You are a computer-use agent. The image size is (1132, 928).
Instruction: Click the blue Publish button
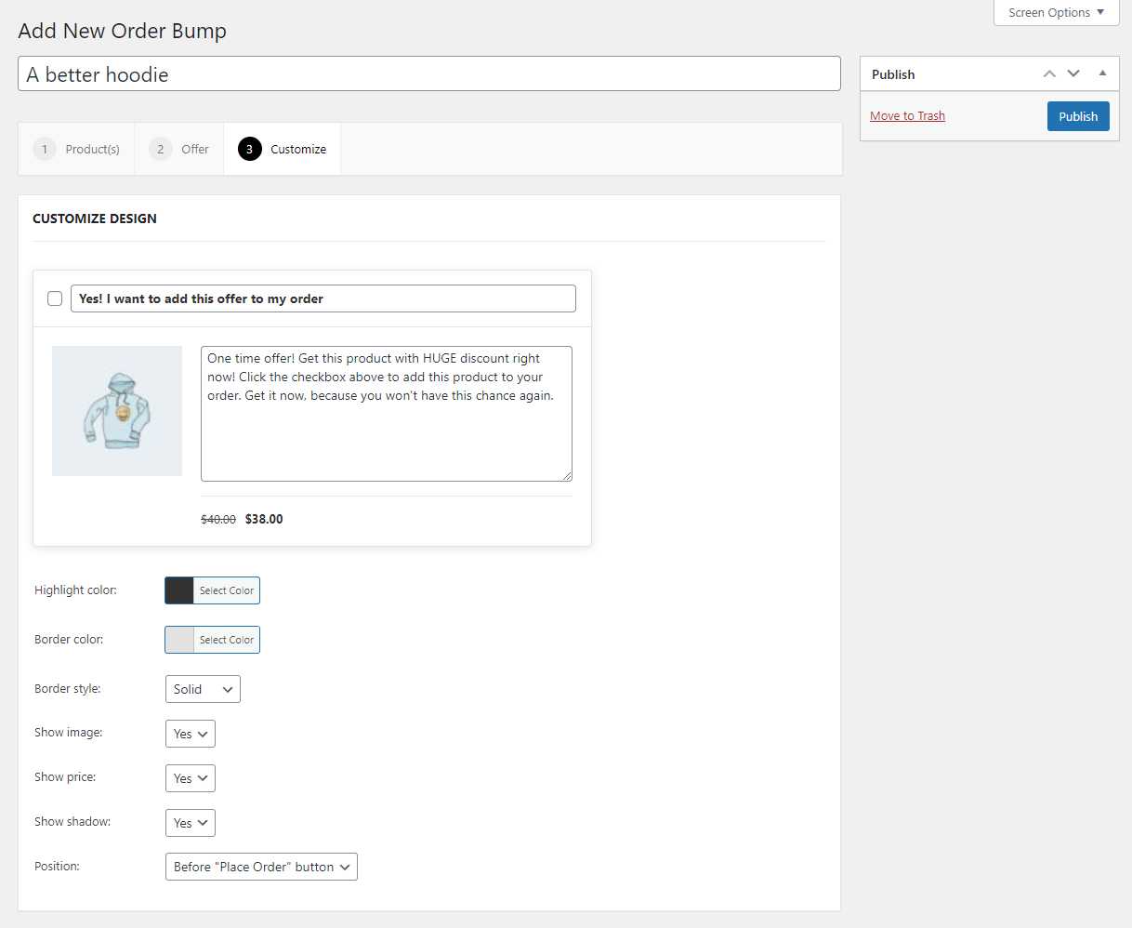click(1078, 116)
